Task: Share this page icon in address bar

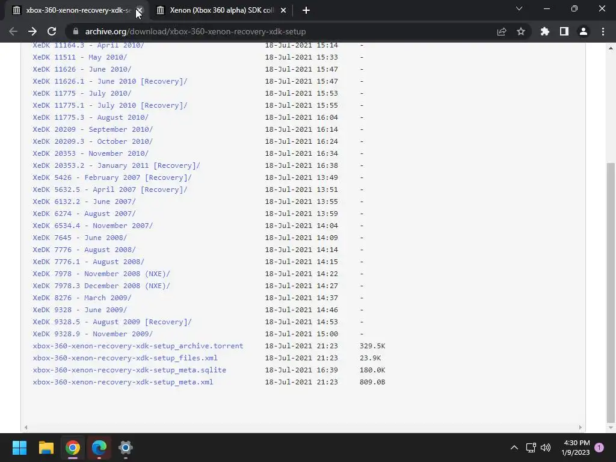Action: click(x=502, y=31)
